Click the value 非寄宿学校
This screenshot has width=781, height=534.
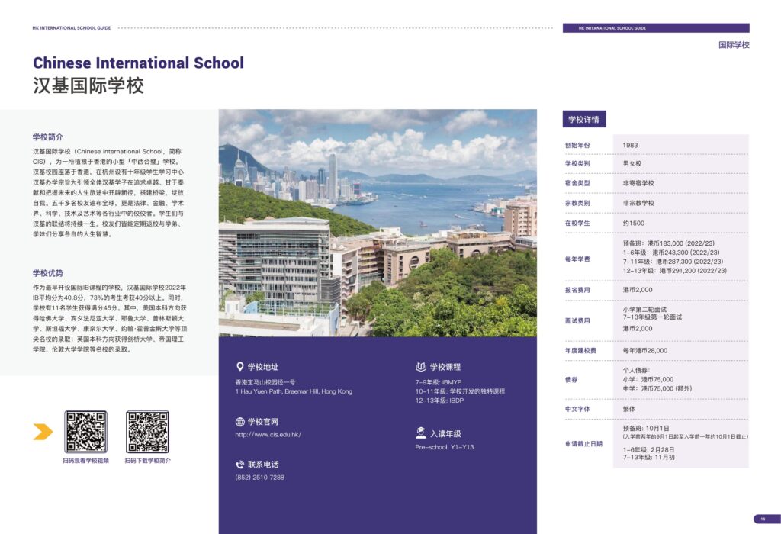tap(638, 183)
